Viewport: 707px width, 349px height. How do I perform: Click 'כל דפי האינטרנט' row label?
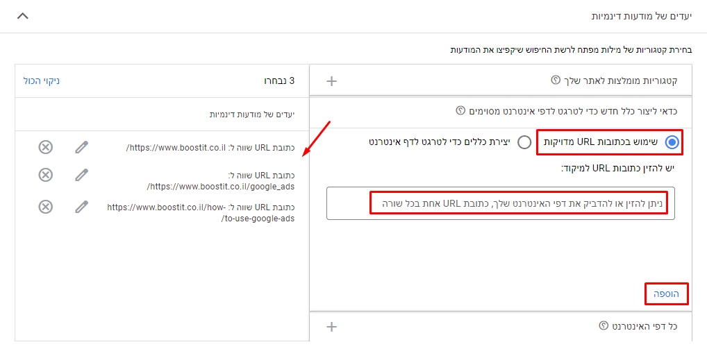644,326
